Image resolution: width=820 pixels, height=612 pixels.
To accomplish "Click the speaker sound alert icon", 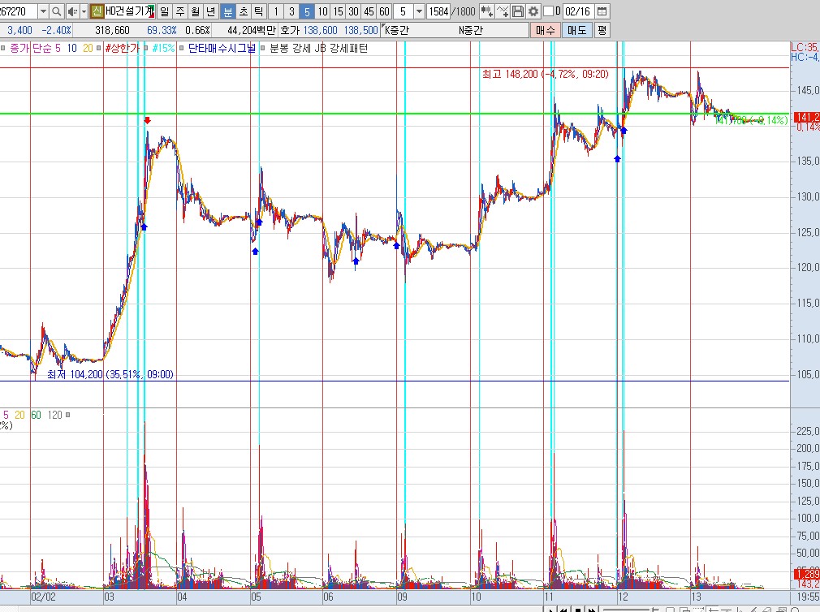I will pos(72,11).
